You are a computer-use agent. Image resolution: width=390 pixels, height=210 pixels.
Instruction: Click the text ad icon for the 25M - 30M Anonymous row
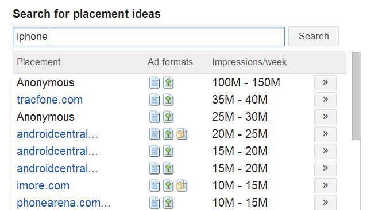(154, 117)
